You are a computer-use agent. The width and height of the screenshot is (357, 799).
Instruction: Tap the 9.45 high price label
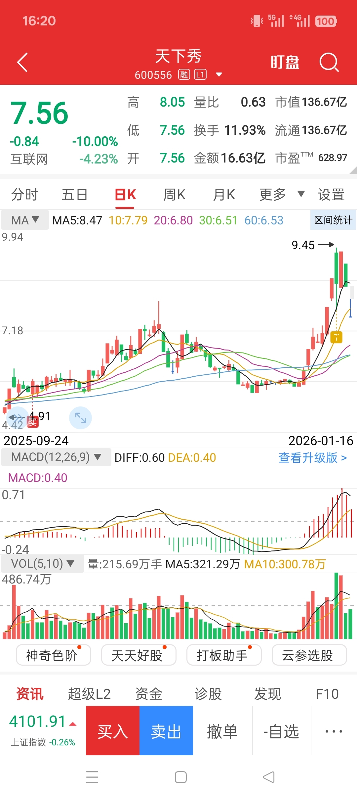coord(303,245)
